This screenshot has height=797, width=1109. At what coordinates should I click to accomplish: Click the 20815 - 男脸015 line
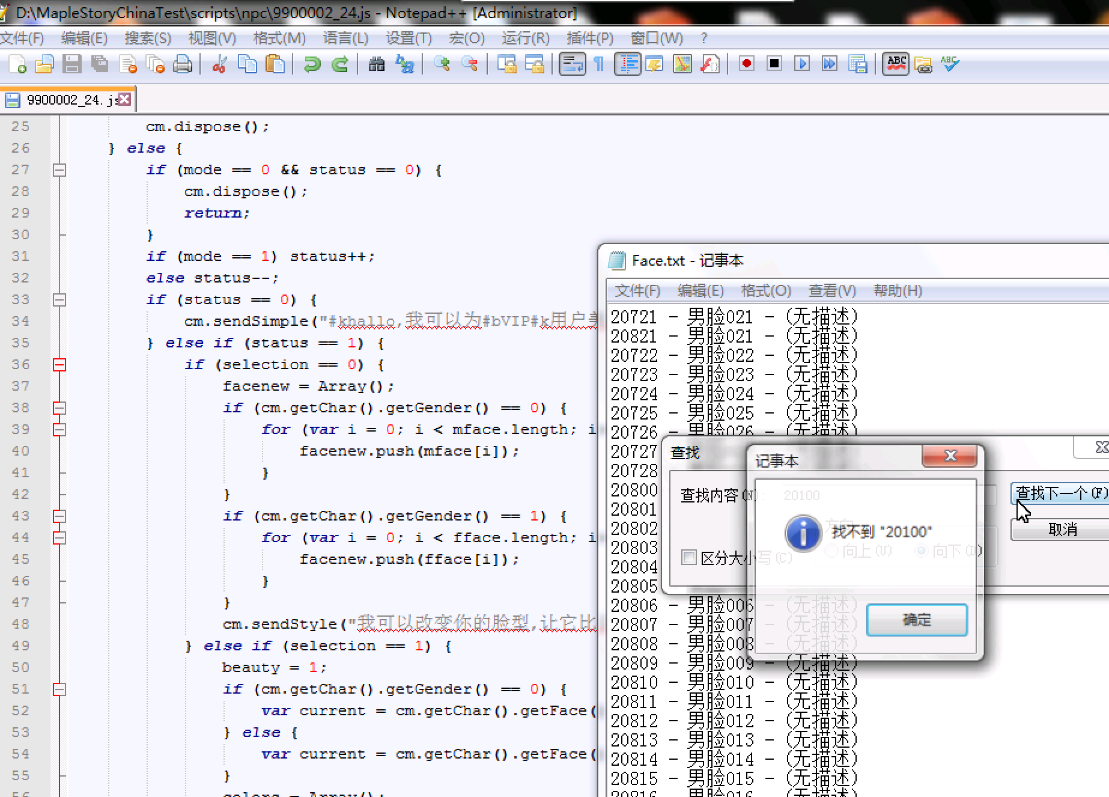click(734, 778)
